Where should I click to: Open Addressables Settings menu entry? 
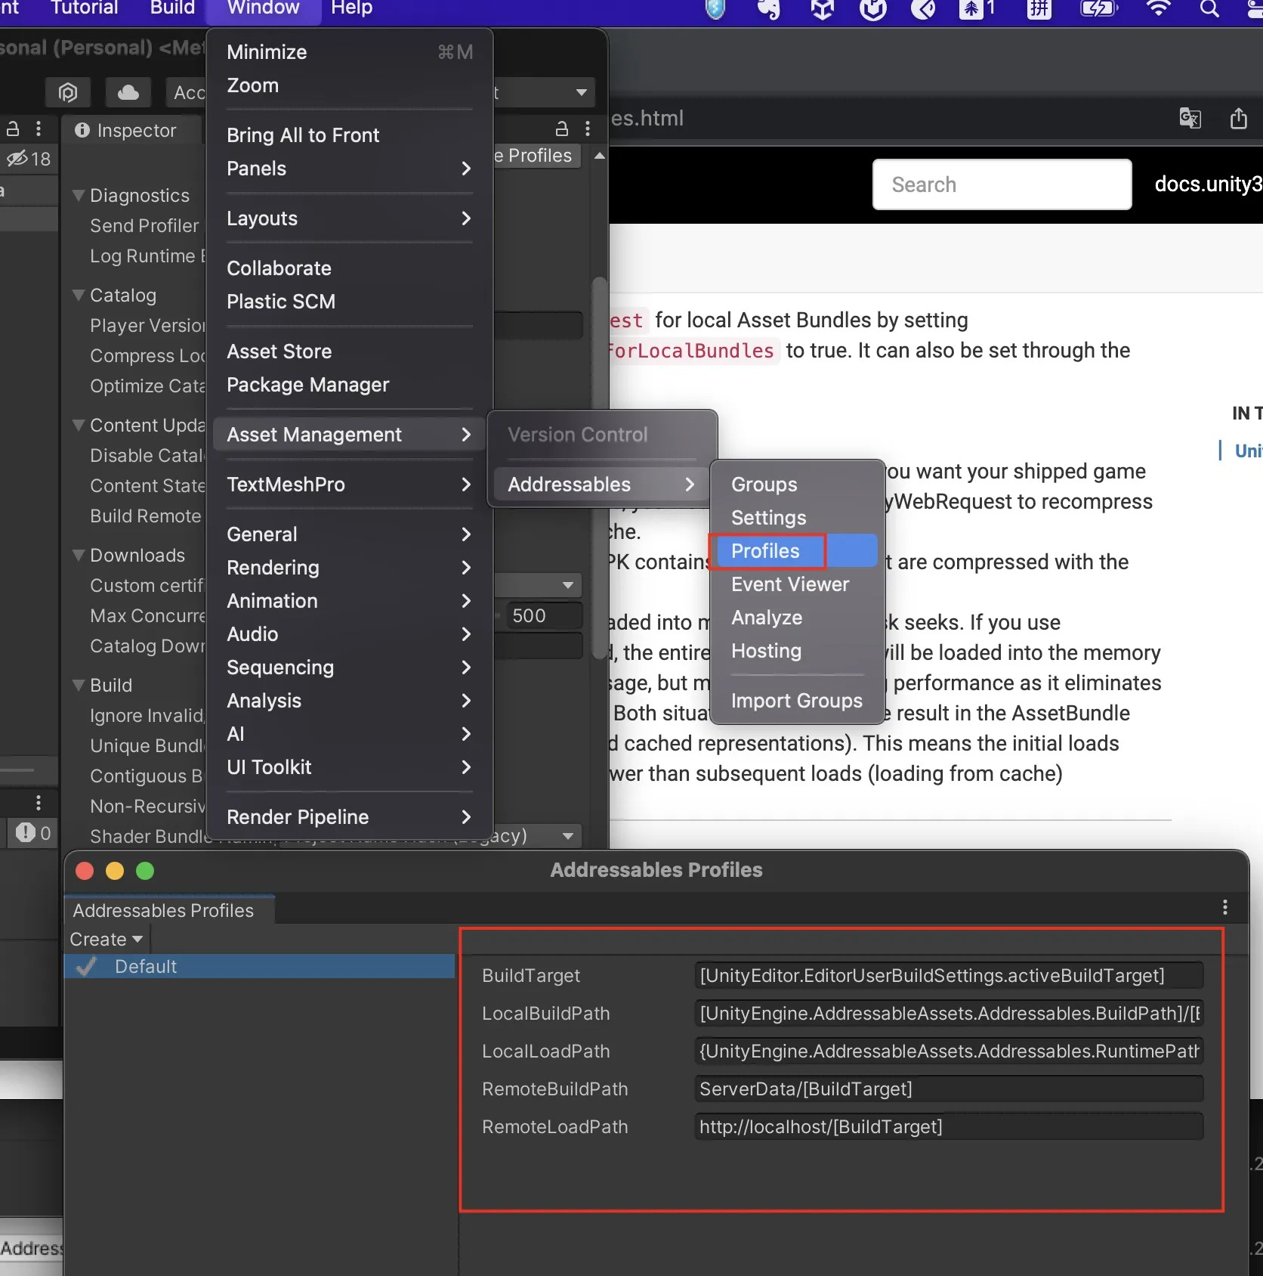click(796, 518)
